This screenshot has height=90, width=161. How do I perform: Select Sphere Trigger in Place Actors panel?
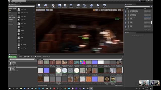click(26, 48)
